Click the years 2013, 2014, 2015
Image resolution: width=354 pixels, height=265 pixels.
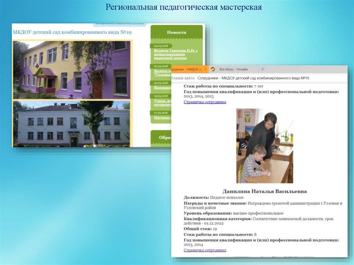click(x=198, y=96)
